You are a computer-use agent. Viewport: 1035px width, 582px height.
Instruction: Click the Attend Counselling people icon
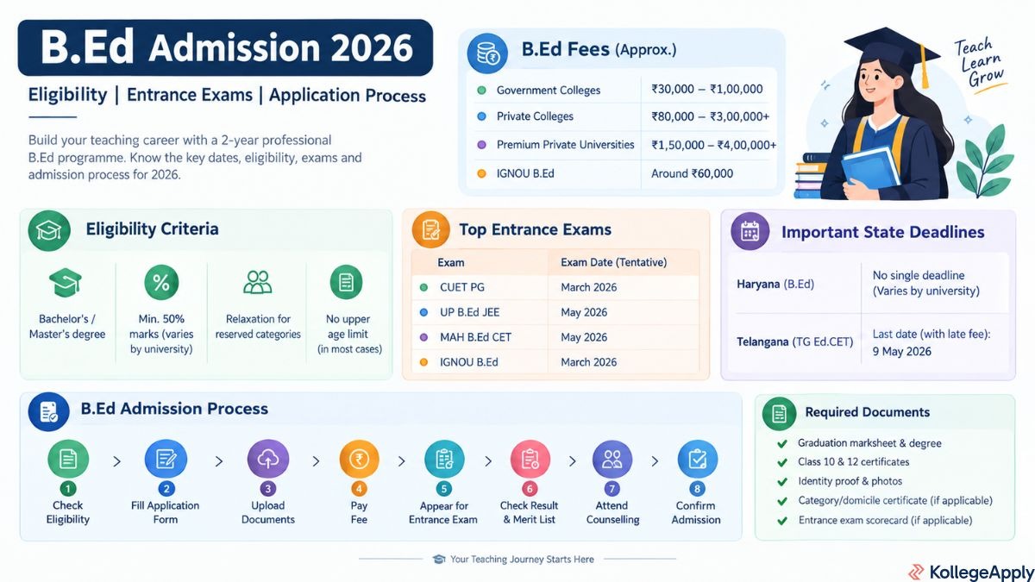point(612,460)
